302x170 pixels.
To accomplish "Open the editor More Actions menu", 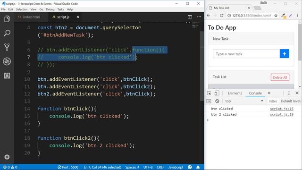I will 199,17.
